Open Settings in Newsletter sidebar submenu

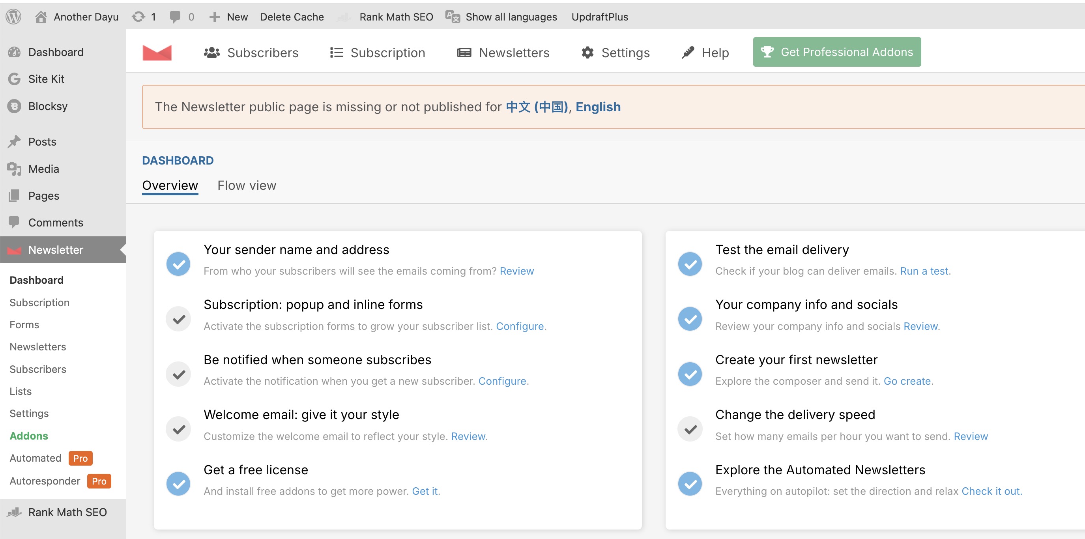[x=29, y=413]
